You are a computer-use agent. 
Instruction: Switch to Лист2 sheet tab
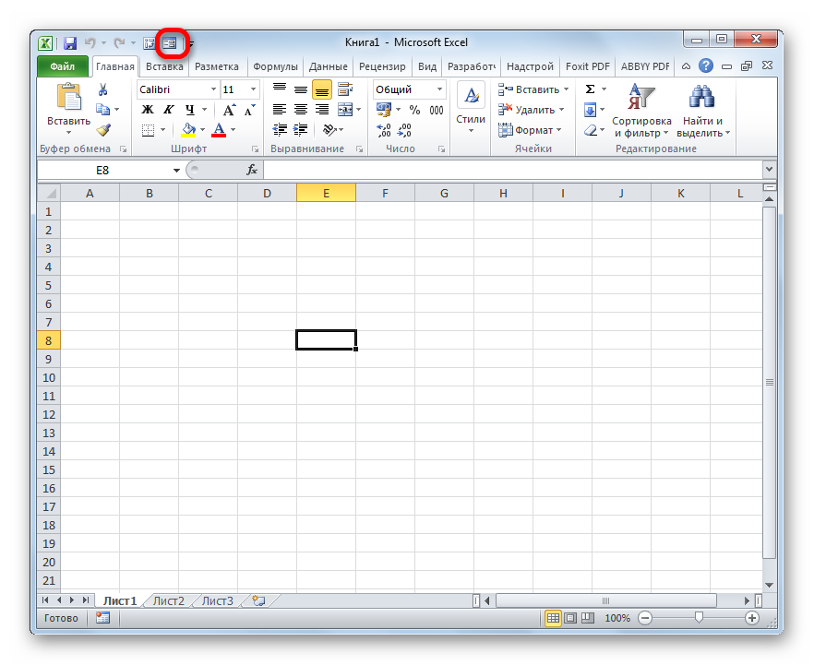(169, 600)
